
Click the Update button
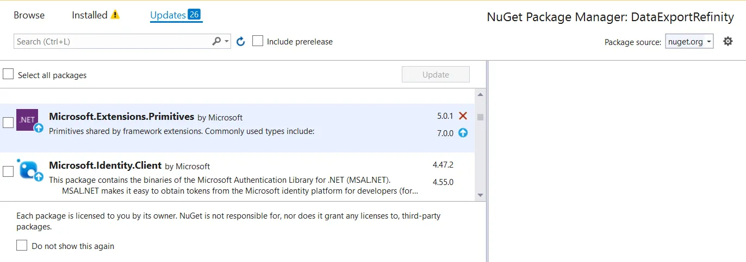coord(436,75)
